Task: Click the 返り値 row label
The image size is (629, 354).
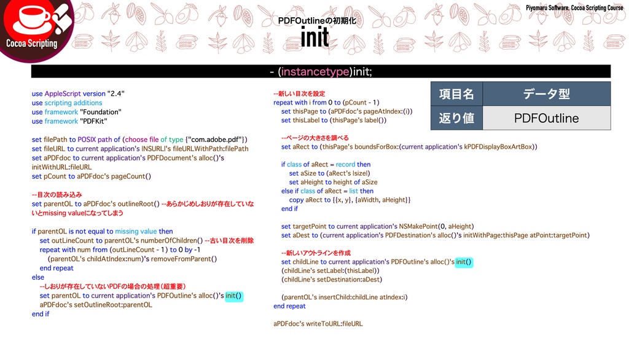Action: point(458,118)
